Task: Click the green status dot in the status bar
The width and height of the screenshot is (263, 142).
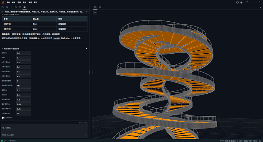Action: [2, 140]
